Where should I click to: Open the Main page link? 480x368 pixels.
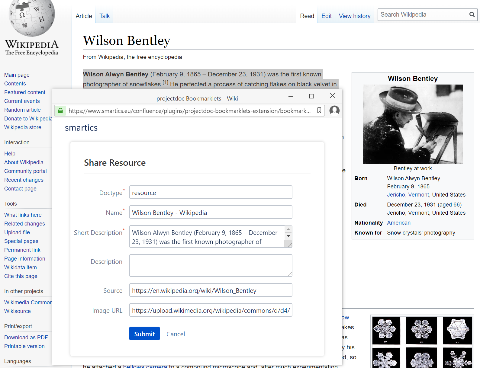coord(17,75)
